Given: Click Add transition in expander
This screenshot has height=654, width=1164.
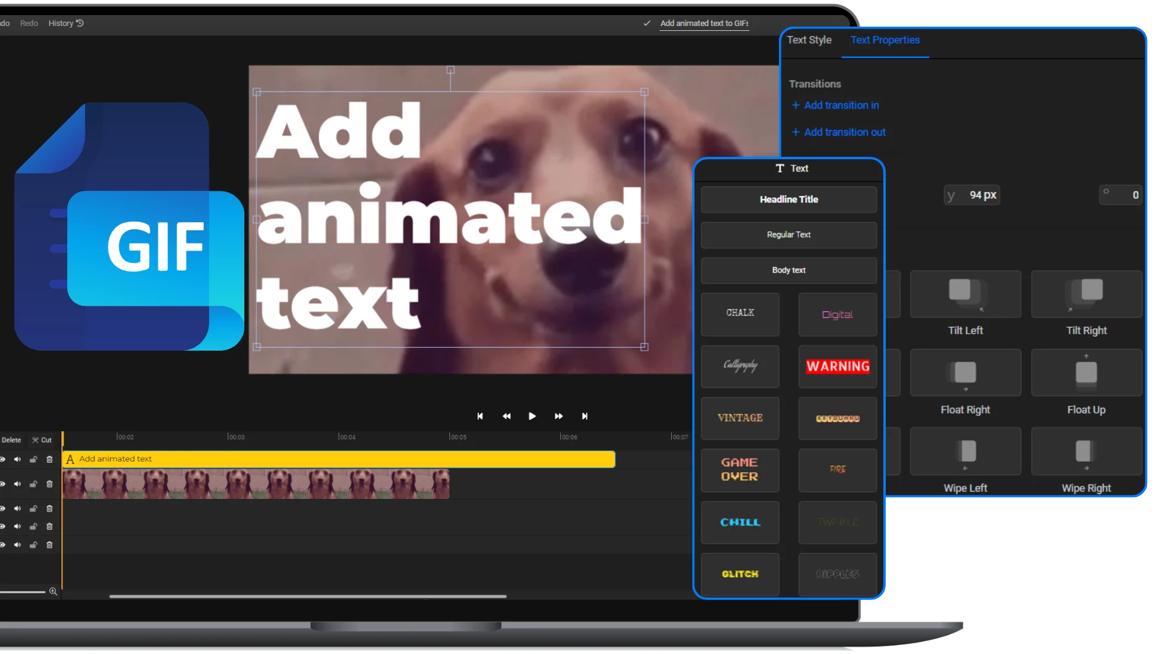Looking at the screenshot, I should point(835,105).
